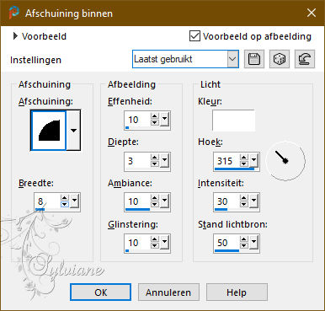Click the OK button
The height and width of the screenshot is (311, 325).
point(100,292)
